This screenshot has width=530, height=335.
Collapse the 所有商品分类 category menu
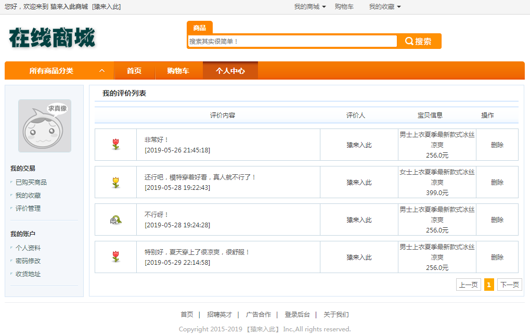coord(102,71)
